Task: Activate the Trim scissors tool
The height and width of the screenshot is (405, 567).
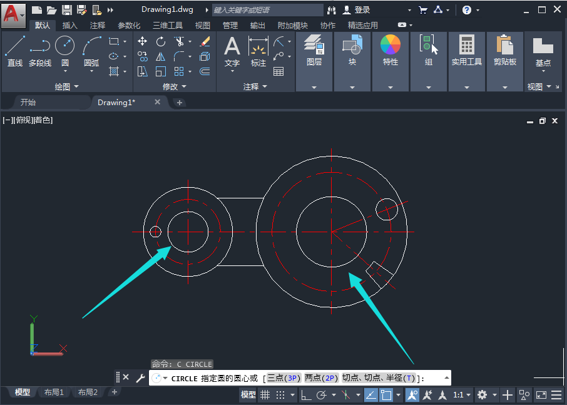Action: [179, 41]
